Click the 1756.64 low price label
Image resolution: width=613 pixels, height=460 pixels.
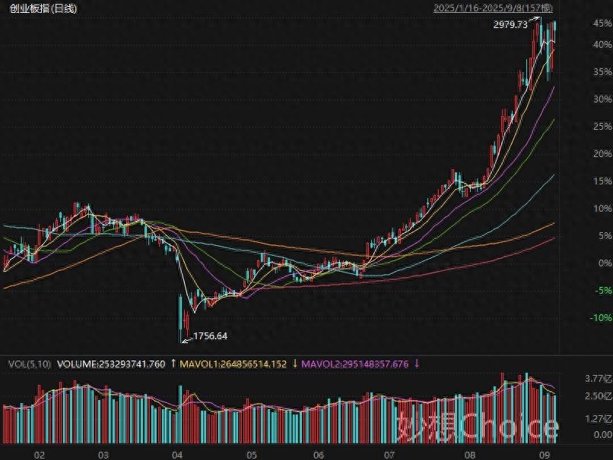pos(211,336)
